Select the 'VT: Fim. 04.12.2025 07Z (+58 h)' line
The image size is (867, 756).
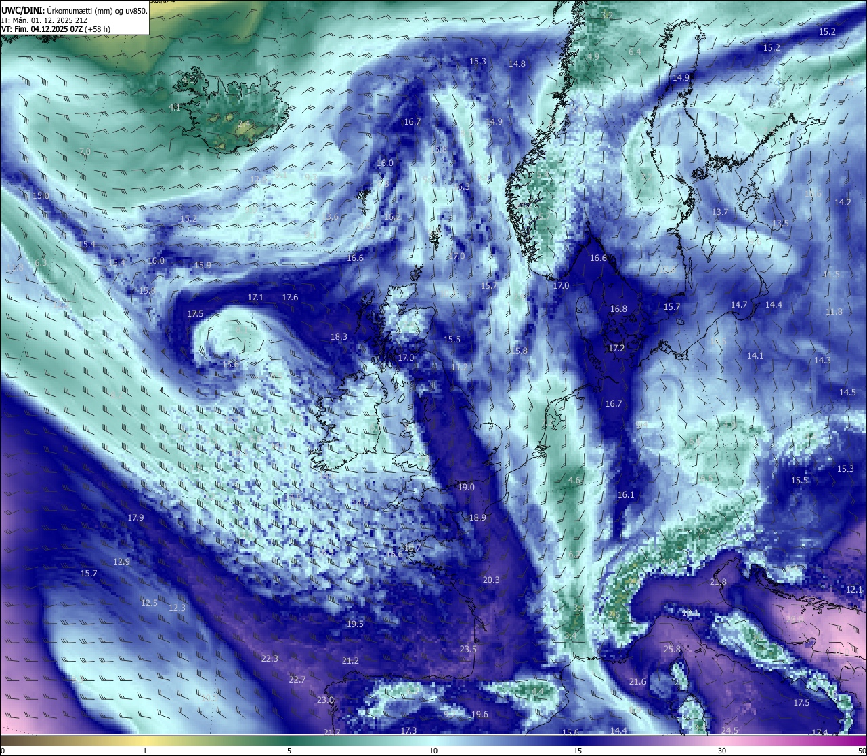(56, 29)
